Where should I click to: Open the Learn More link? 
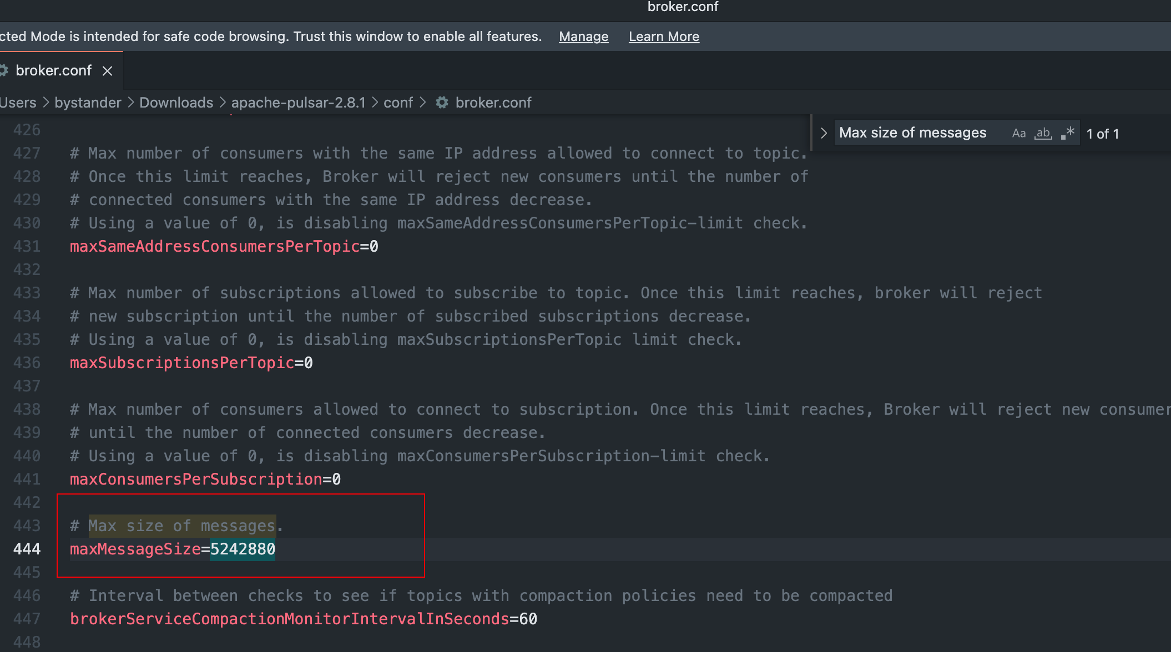coord(664,37)
